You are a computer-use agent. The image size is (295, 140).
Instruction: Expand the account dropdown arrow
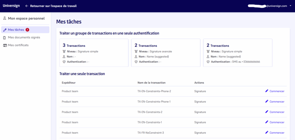tap(290, 6)
